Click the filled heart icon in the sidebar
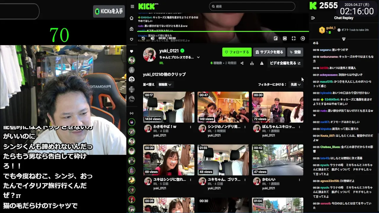 [131, 51]
